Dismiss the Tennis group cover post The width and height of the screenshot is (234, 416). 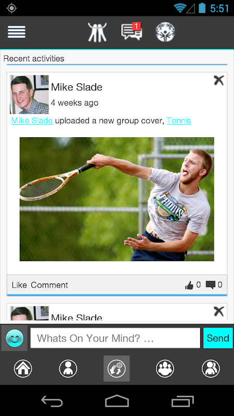[219, 81]
